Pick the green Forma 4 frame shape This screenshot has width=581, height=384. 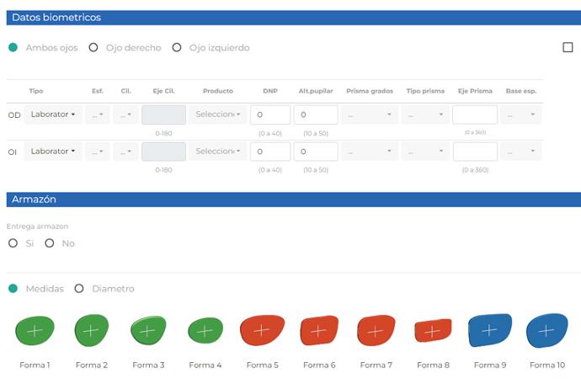point(205,331)
